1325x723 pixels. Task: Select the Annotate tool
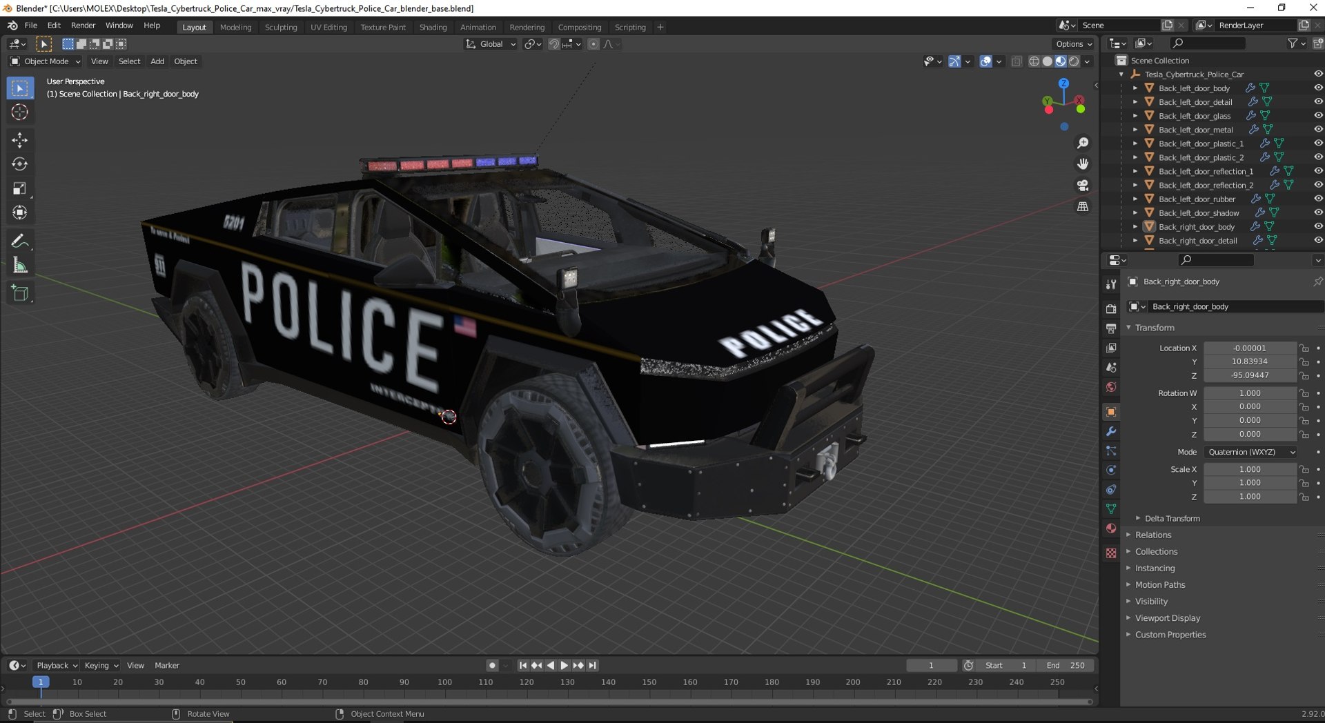click(19, 241)
